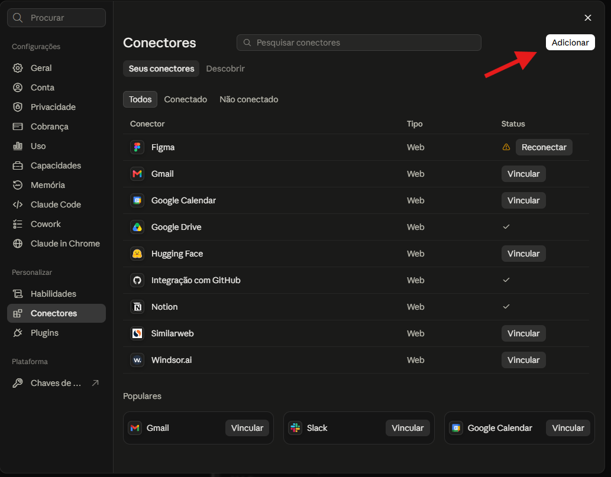
Task: Click the checkmark in Notion row
Action: 506,306
